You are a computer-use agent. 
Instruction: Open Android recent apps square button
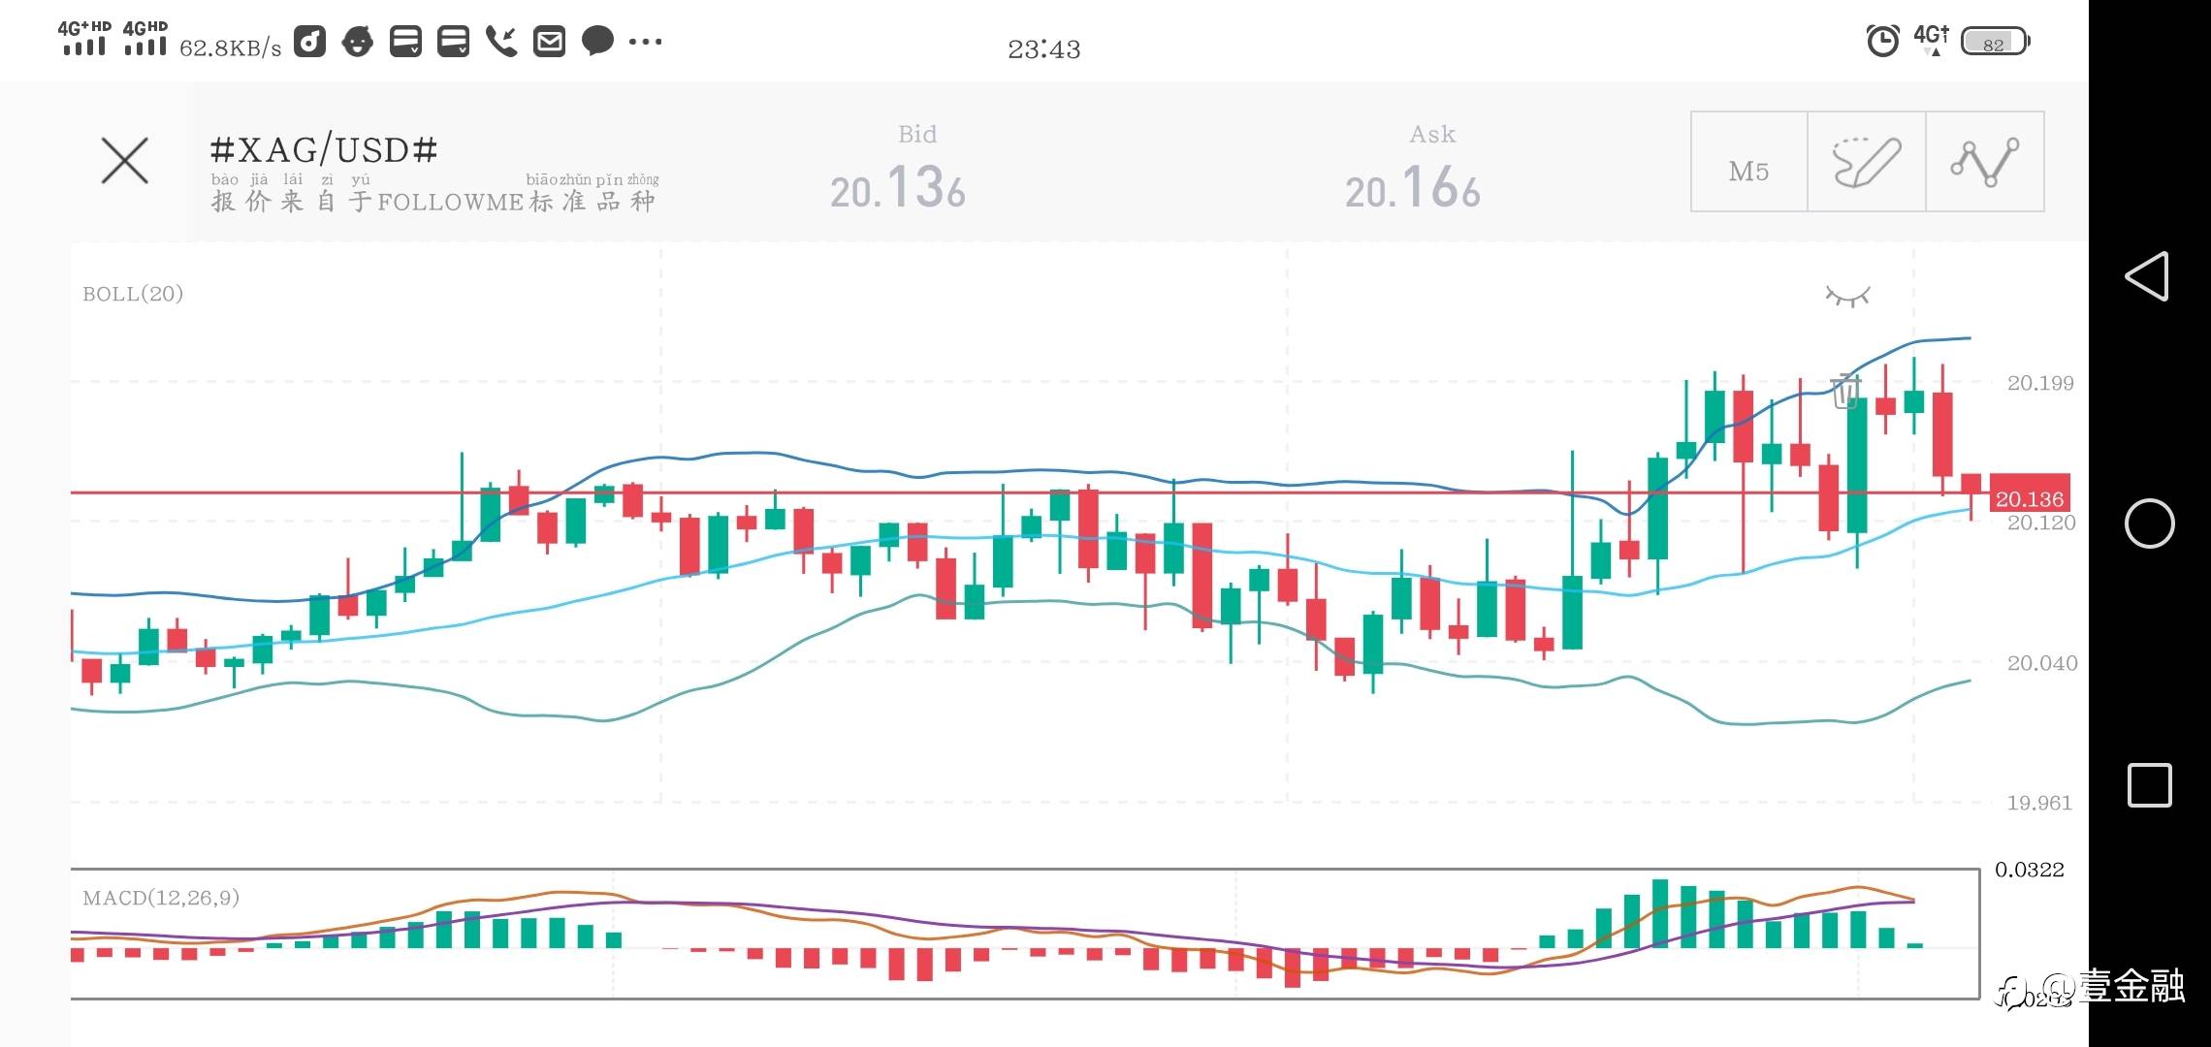[x=2149, y=785]
